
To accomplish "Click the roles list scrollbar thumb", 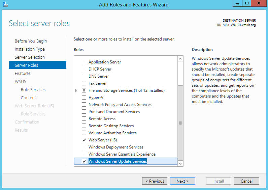I will 180,123.
